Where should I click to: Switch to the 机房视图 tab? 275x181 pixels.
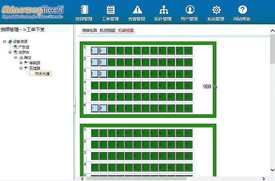[x=108, y=31]
